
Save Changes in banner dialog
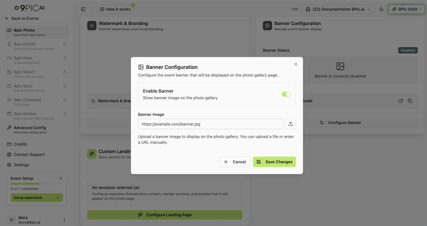pos(274,162)
